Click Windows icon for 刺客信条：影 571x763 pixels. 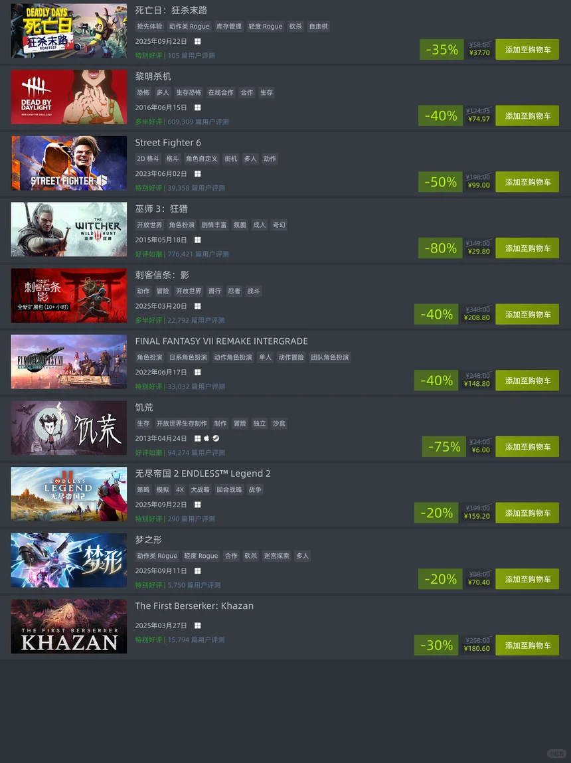tap(197, 306)
